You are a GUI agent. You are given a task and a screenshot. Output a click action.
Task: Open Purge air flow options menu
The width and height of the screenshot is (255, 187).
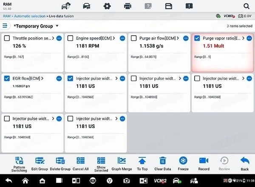[x=186, y=38]
